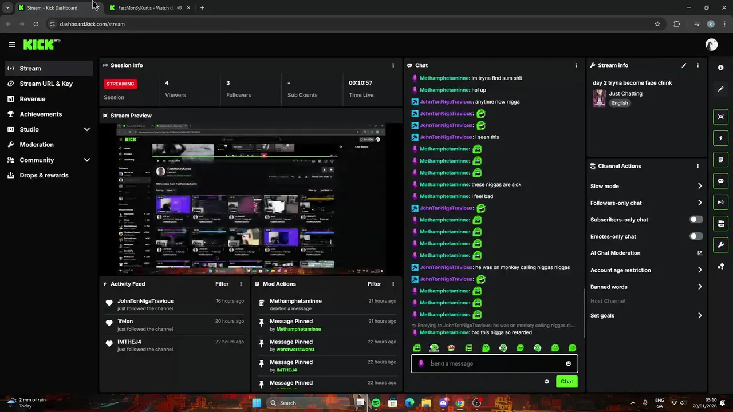Open Stream URL & Key page
Viewport: 733px width, 412px height.
(49, 84)
